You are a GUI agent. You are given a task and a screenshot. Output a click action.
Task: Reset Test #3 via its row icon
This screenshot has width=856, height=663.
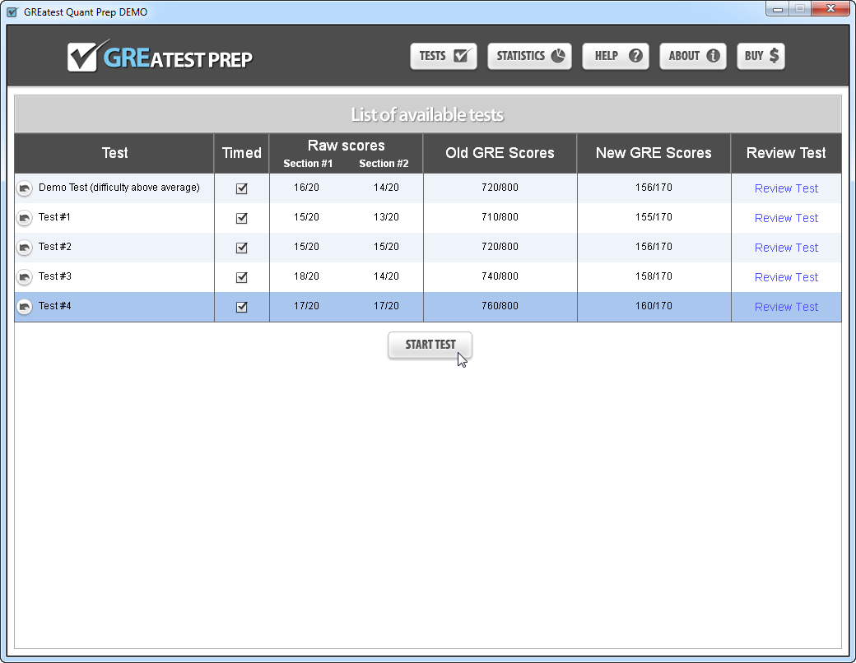25,277
